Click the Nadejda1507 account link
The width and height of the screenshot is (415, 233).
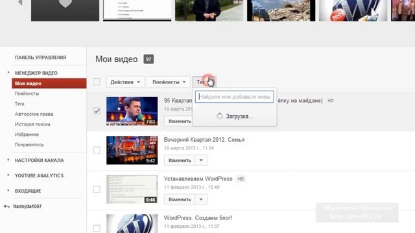(27, 206)
